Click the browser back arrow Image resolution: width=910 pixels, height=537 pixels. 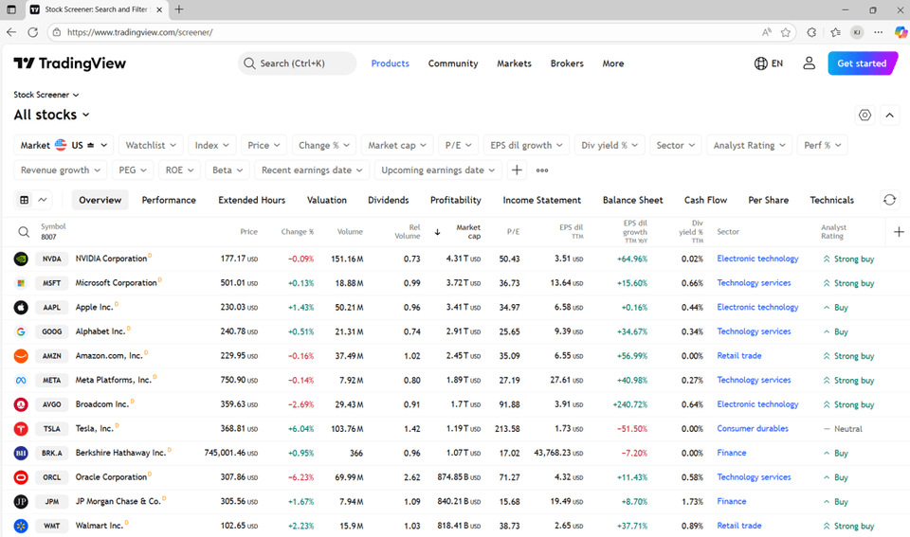pos(11,32)
